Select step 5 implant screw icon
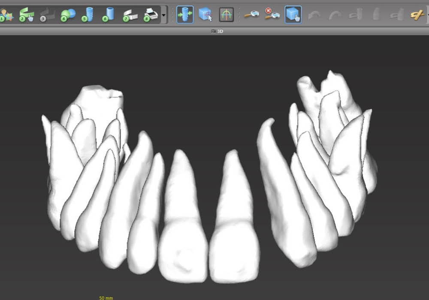Screen dimensions: 429x300 tap(88, 15)
